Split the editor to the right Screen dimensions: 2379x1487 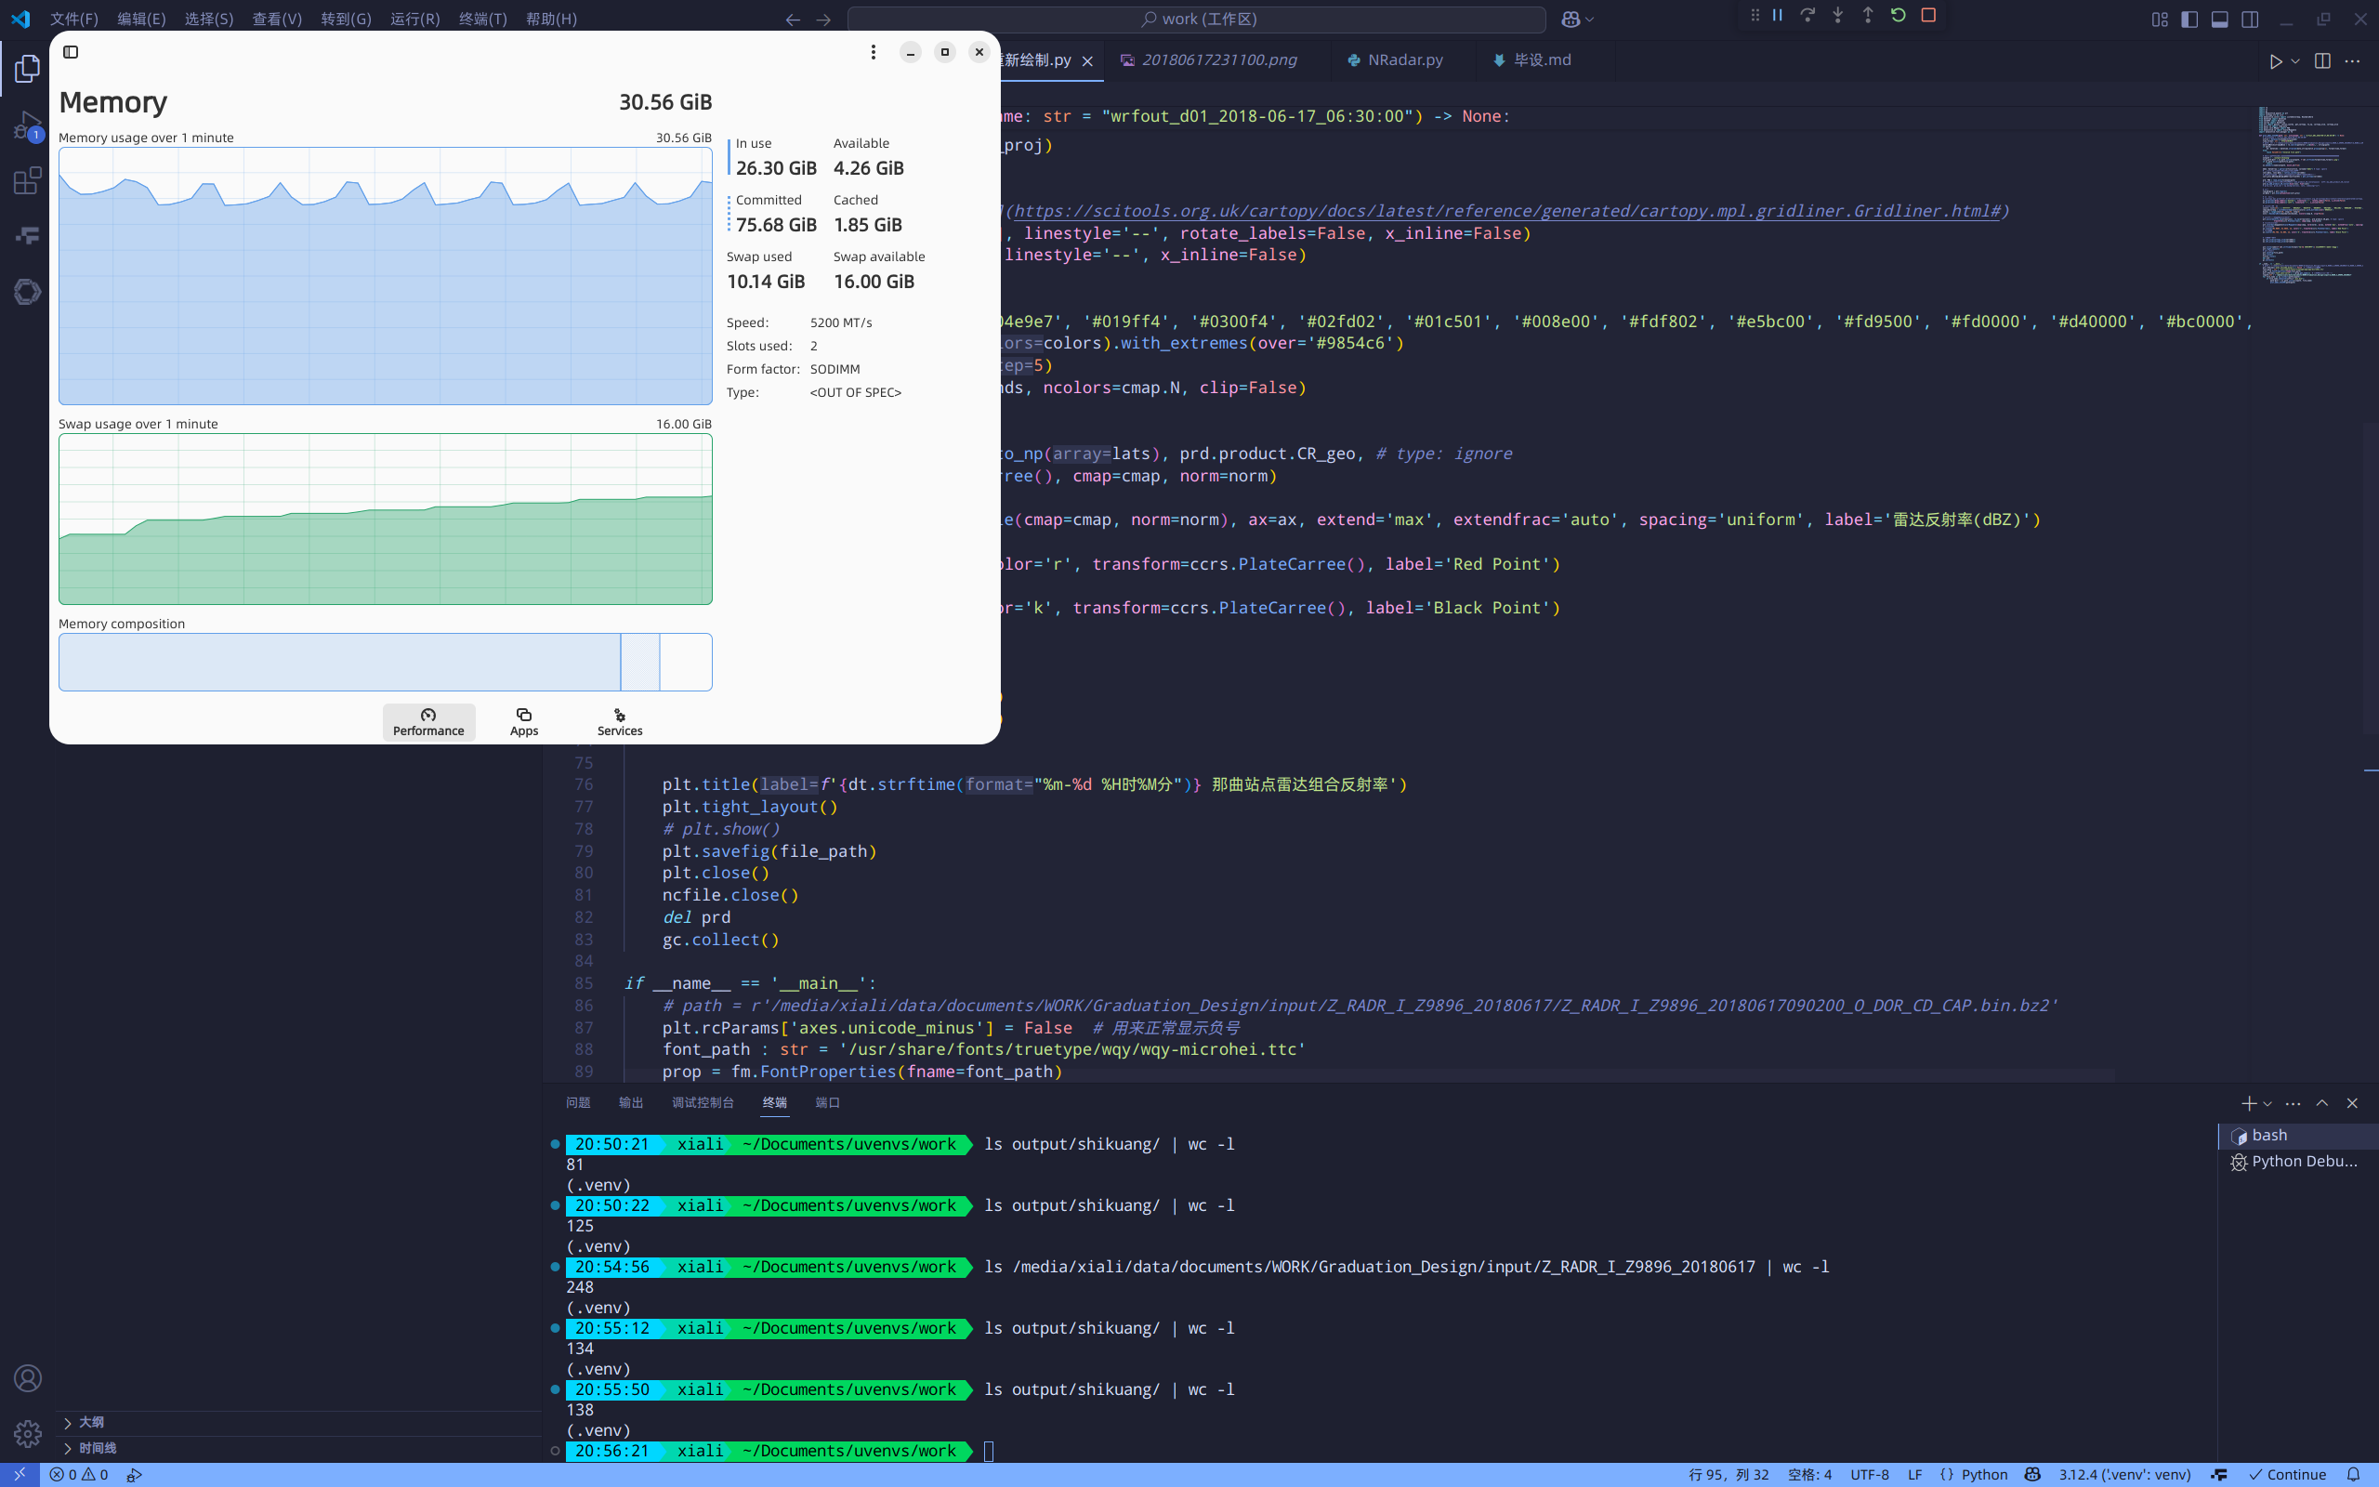(x=2322, y=61)
